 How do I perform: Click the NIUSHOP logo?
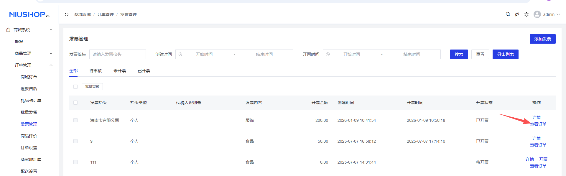pos(29,14)
